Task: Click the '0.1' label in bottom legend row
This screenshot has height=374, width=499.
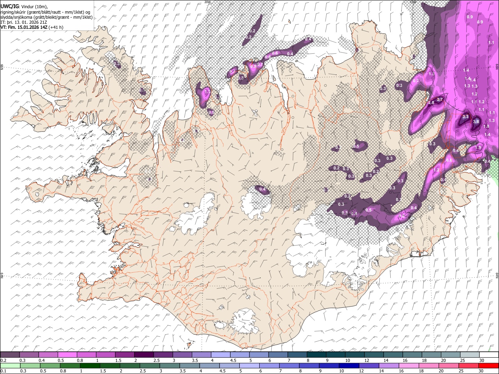Action: click(x=3, y=371)
